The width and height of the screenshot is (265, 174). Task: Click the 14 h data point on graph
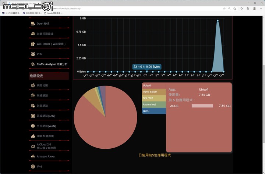[88, 72]
